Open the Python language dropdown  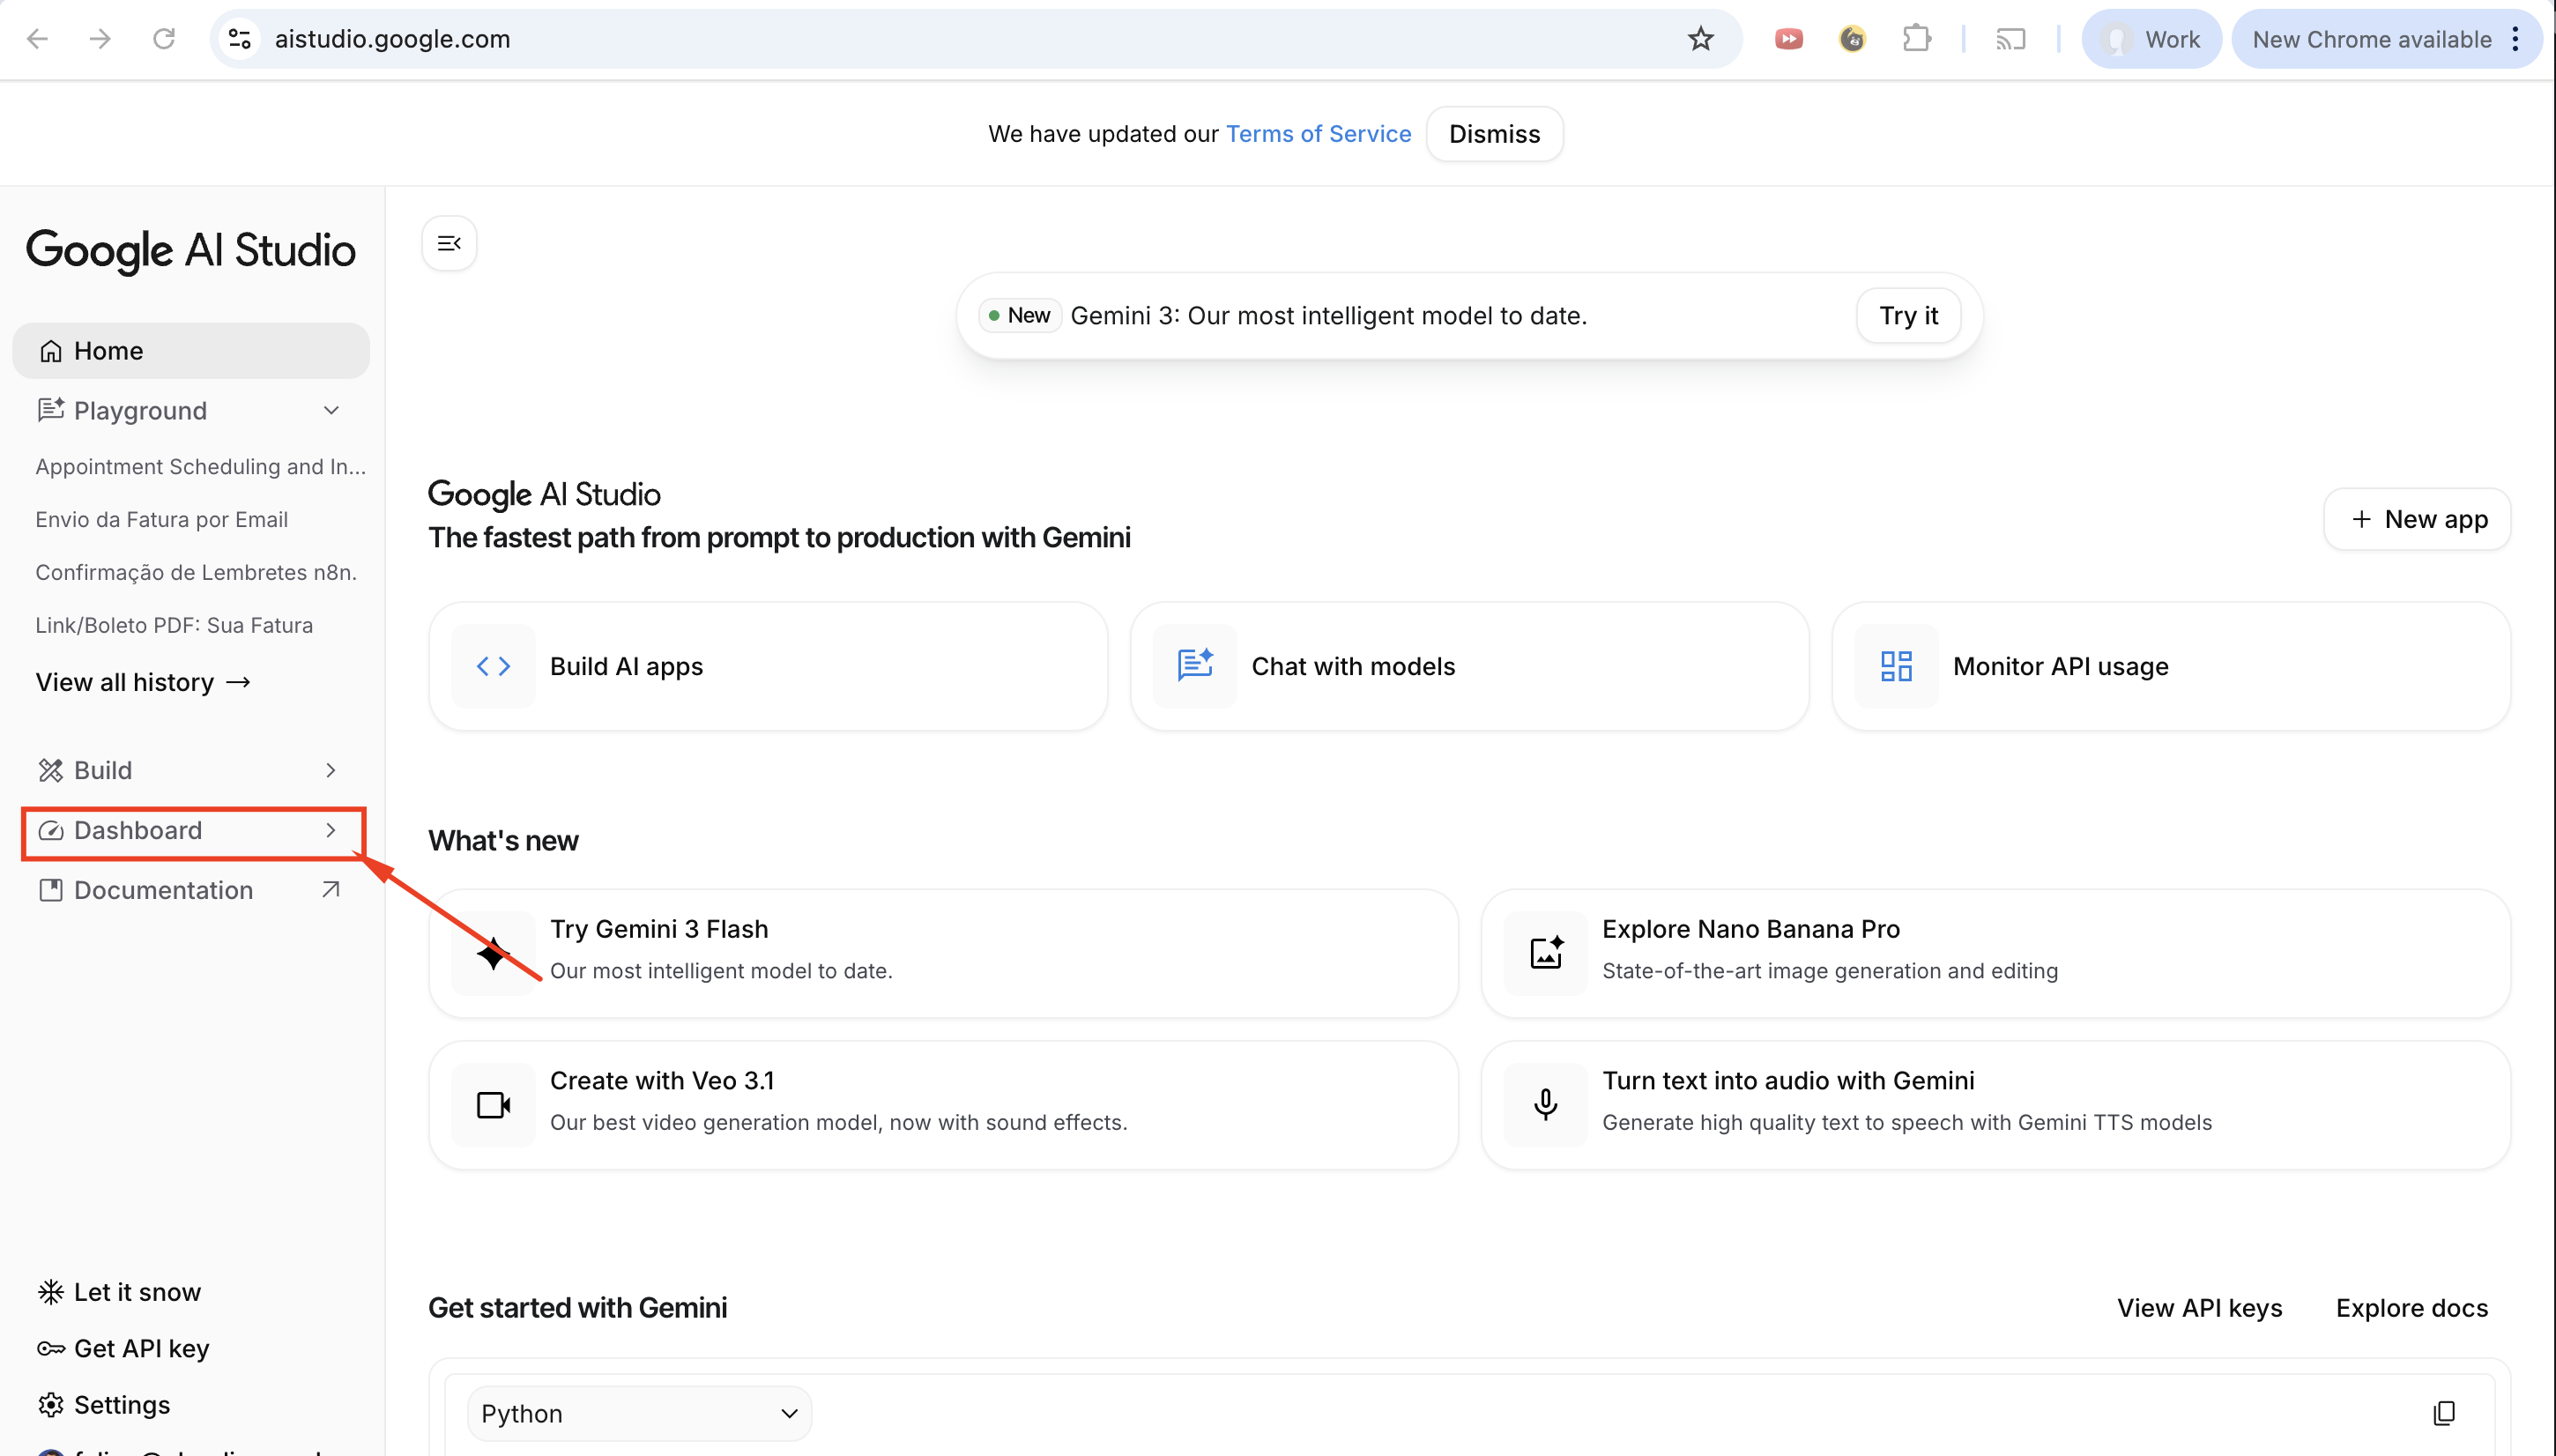[639, 1414]
